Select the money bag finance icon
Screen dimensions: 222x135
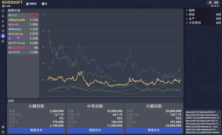pos(3,36)
